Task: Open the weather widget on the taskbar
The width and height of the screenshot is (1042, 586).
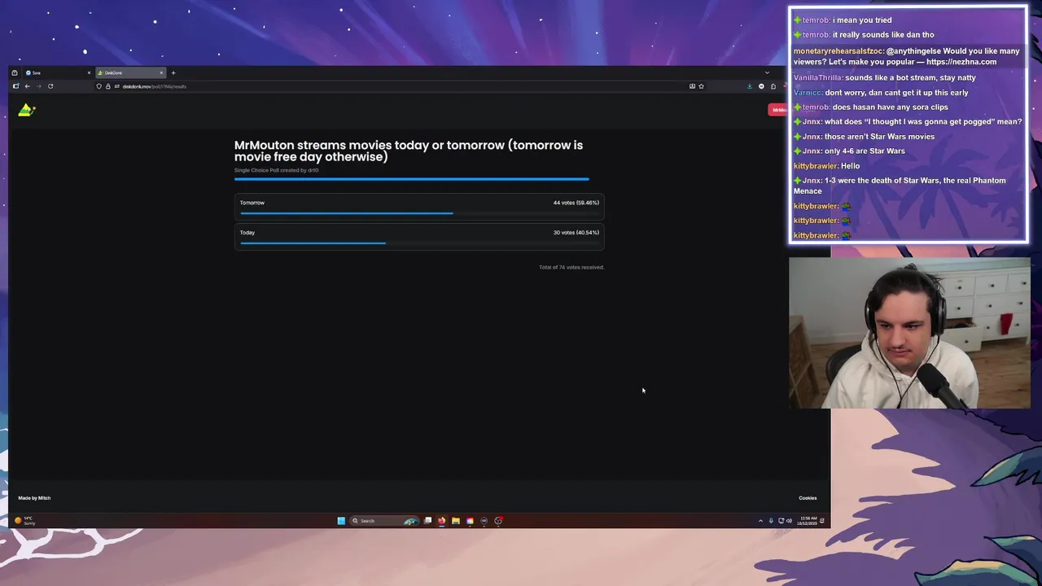Action: (24, 521)
